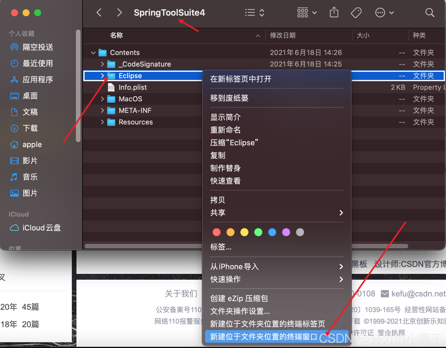446x348 pixels.
Task: Apply the purple tag color
Action: (286, 232)
